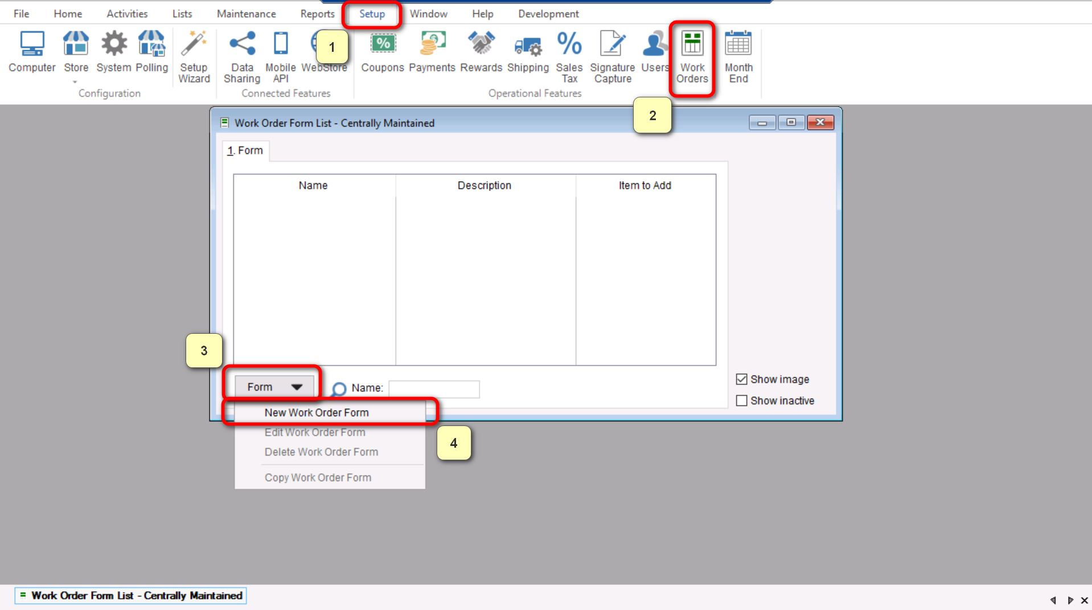
Task: Switch to the Setup ribbon tab
Action: pos(372,14)
